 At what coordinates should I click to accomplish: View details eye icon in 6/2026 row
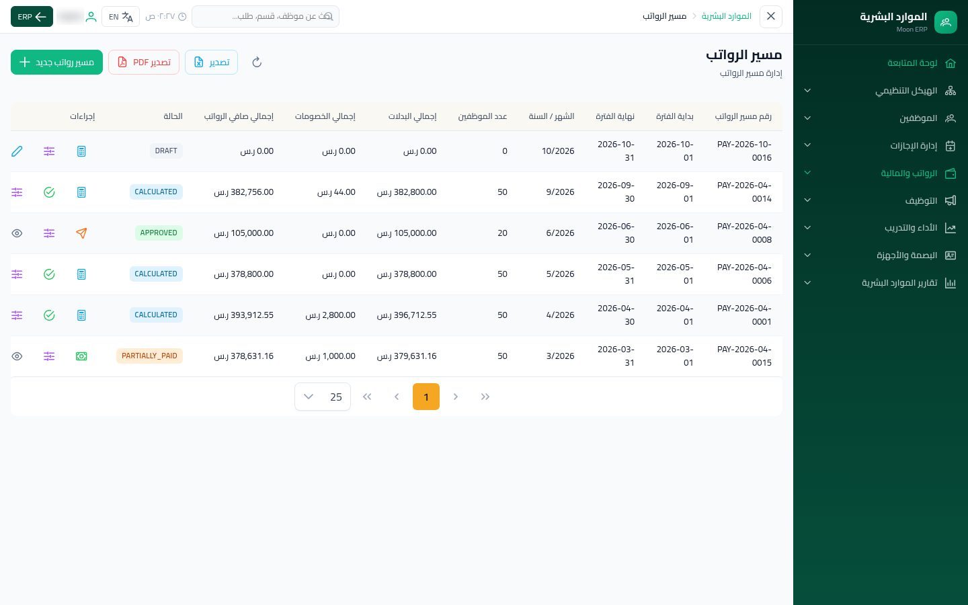pos(17,233)
